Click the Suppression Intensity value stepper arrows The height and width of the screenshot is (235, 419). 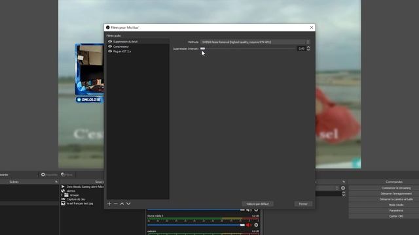(308, 48)
